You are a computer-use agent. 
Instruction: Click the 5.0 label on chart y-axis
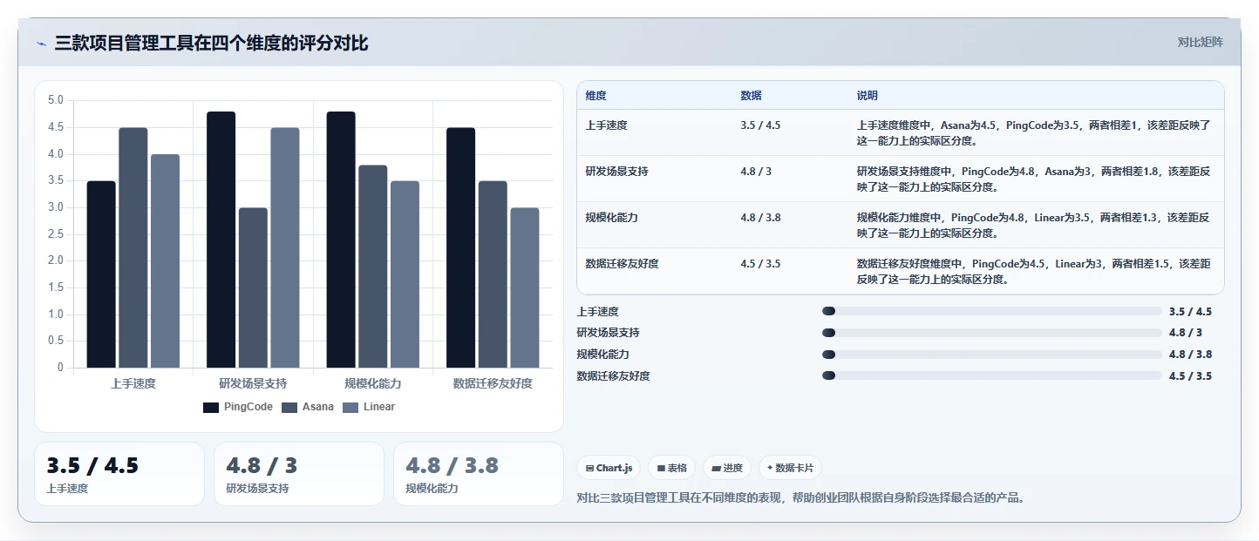point(56,100)
